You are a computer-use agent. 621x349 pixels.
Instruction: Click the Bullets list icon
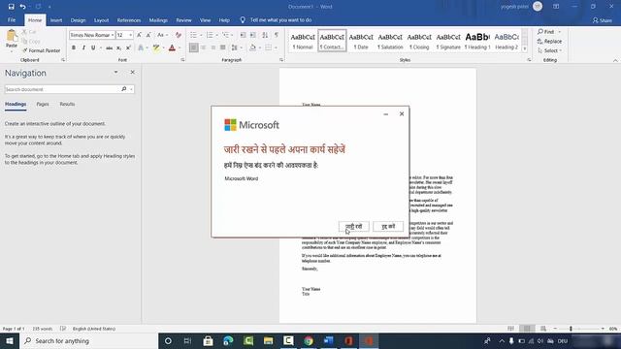point(193,35)
